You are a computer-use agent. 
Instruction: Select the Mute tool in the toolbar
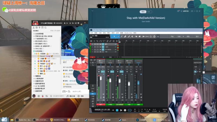(x=132, y=37)
